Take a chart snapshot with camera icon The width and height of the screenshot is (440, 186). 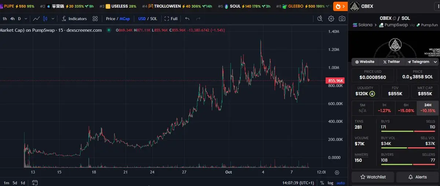click(x=342, y=19)
